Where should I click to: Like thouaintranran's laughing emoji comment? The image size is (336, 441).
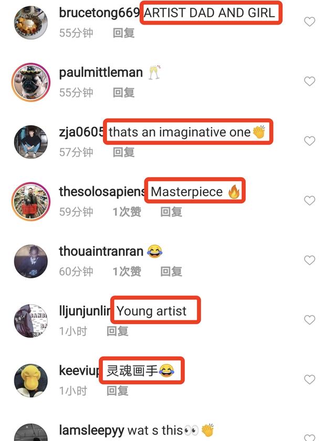tap(310, 260)
